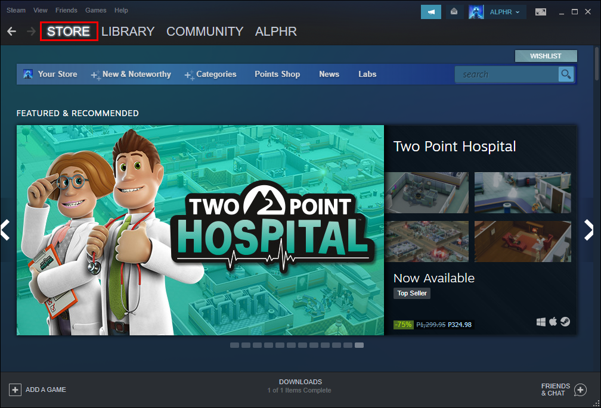Image resolution: width=601 pixels, height=408 pixels.
Task: Click the struck-through P1,299.95 price
Action: (431, 325)
